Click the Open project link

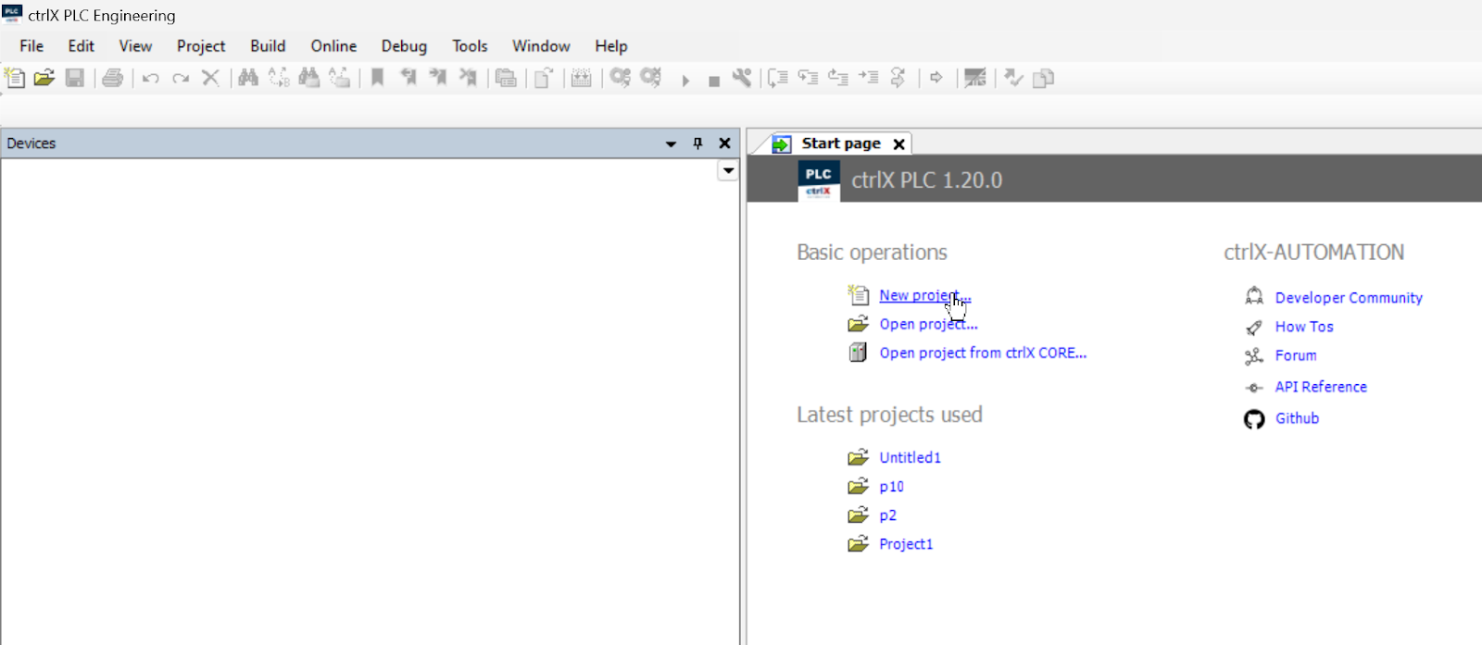[928, 324]
